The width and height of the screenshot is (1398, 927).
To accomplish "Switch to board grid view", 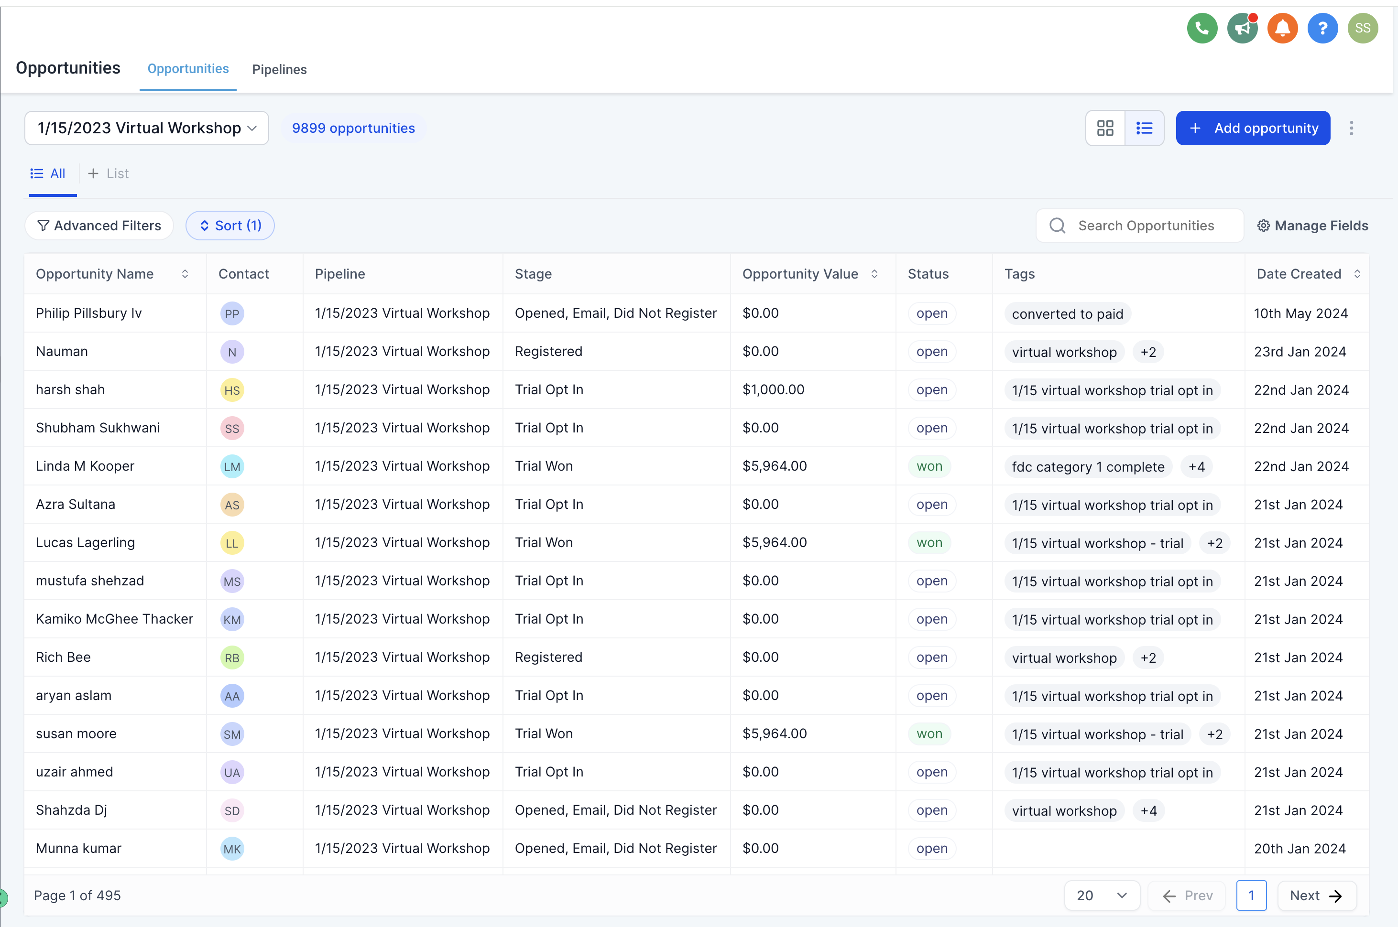I will [1105, 128].
